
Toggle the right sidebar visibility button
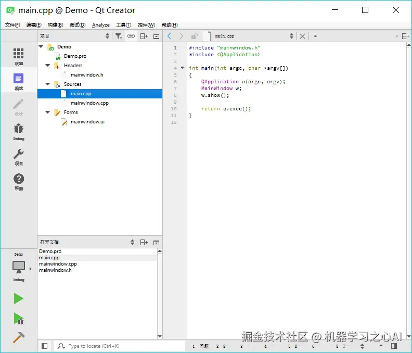pos(394,346)
